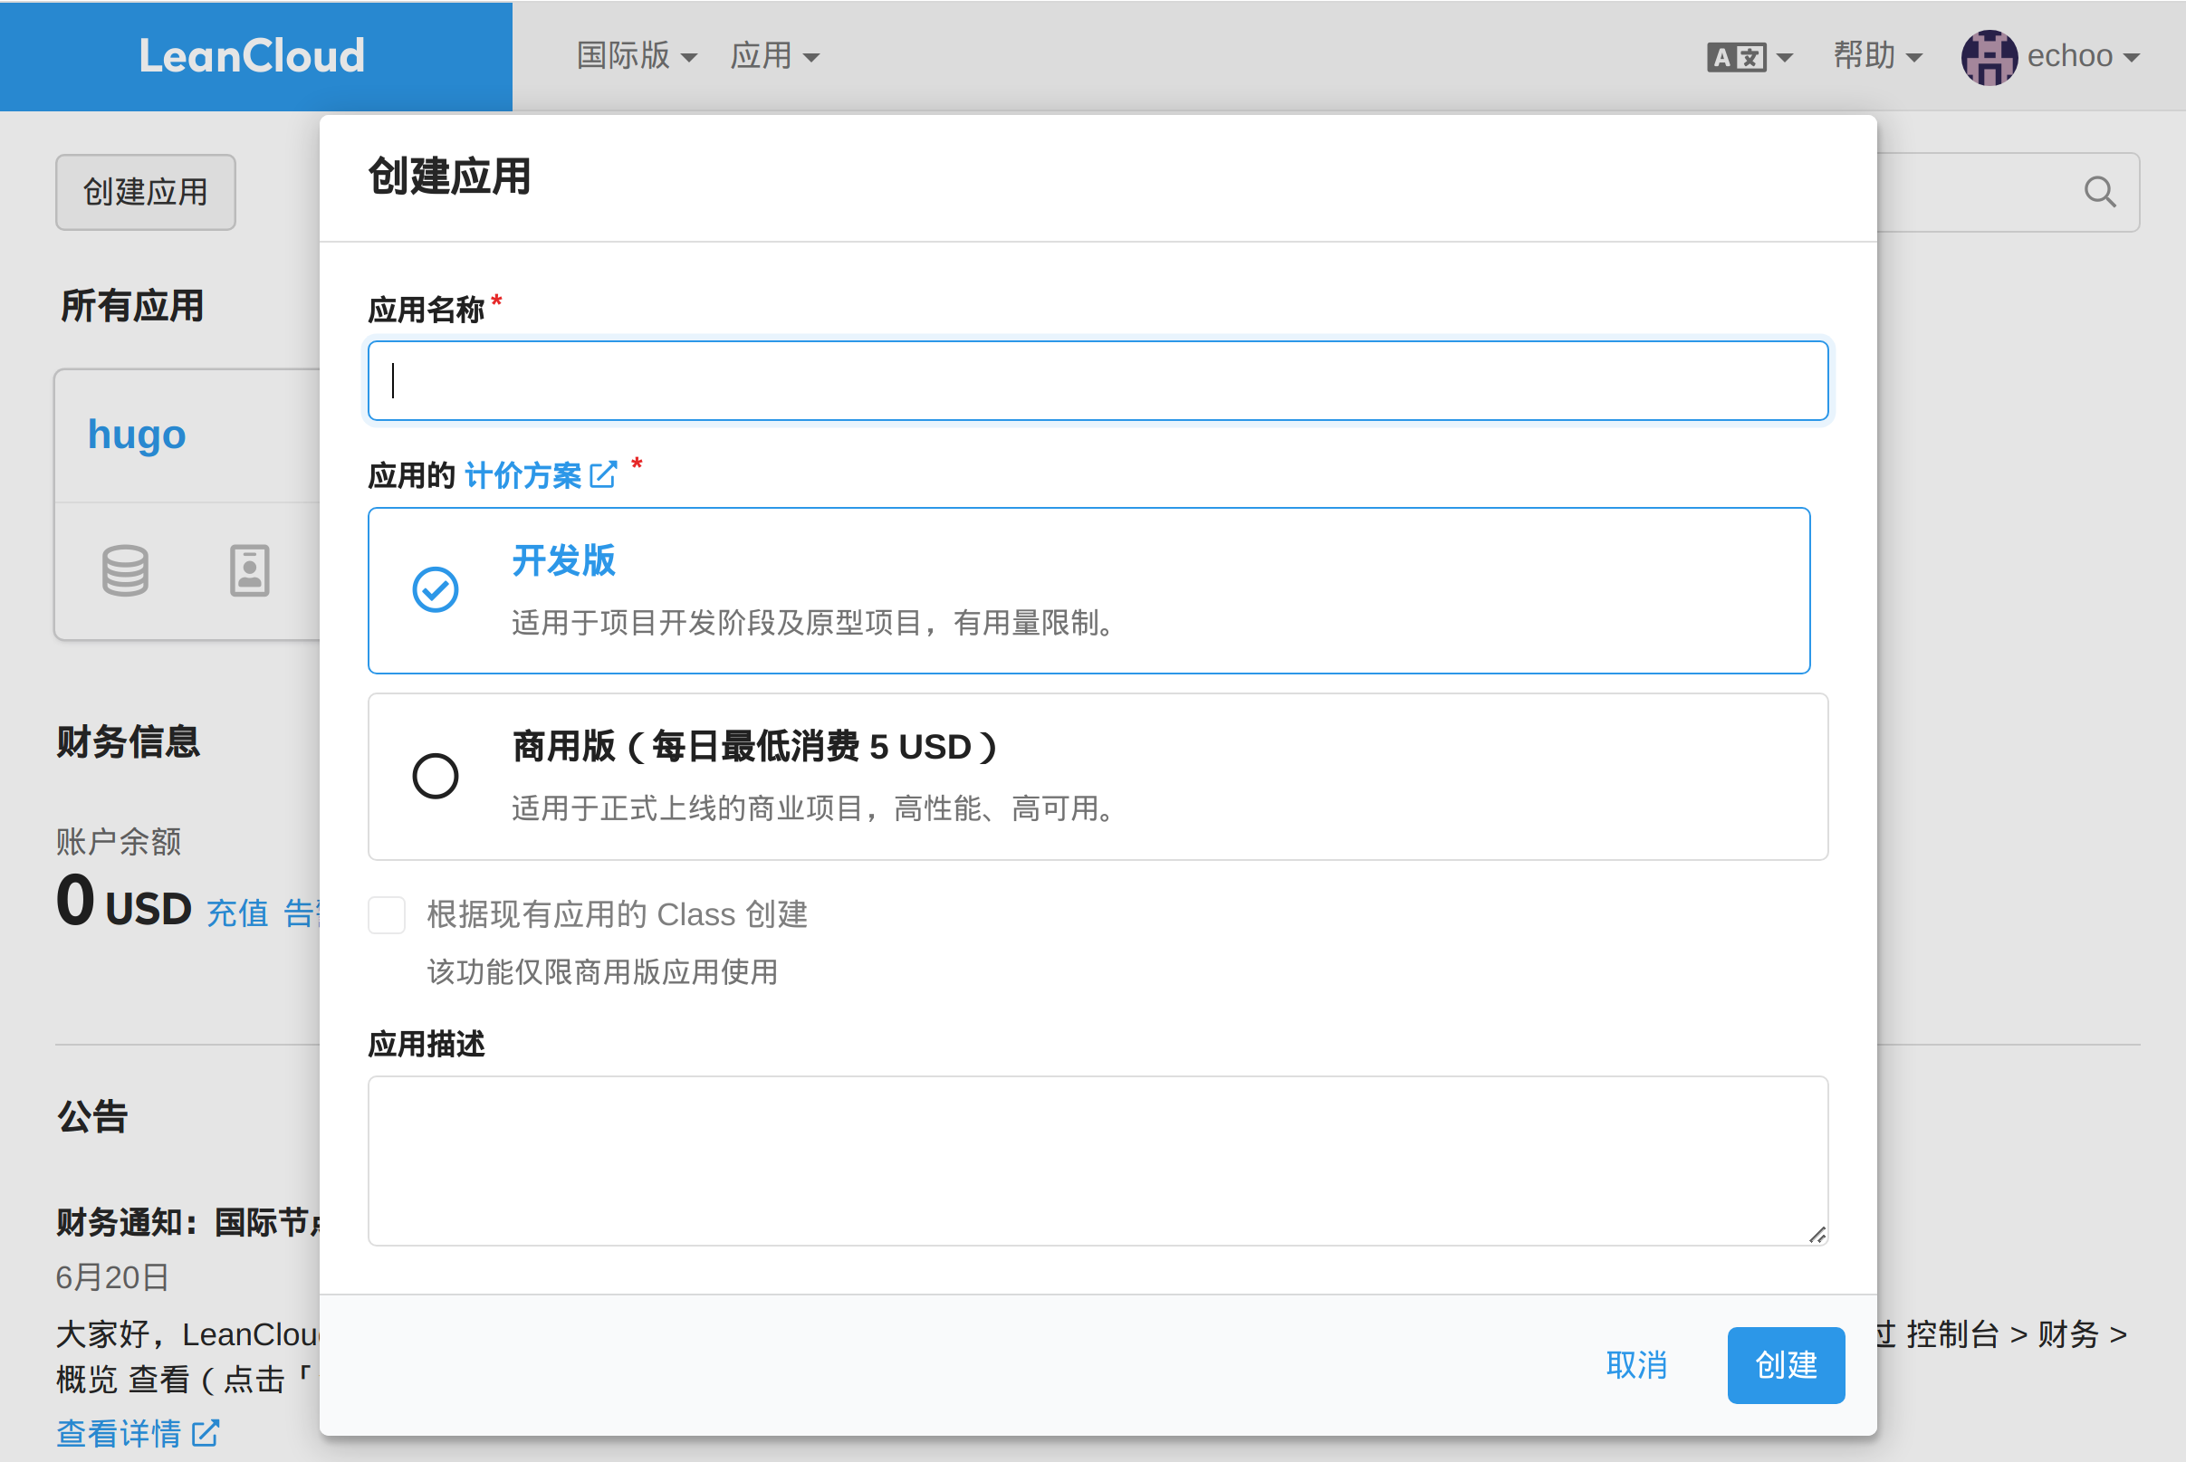Image resolution: width=2186 pixels, height=1462 pixels.
Task: Click the LeanCloud logo
Action: [x=252, y=56]
